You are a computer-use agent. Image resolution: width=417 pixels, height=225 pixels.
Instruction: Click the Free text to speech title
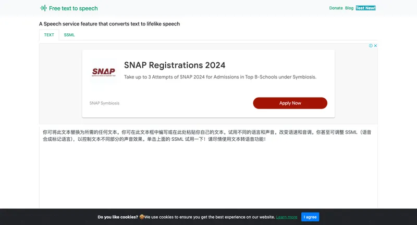tap(73, 8)
